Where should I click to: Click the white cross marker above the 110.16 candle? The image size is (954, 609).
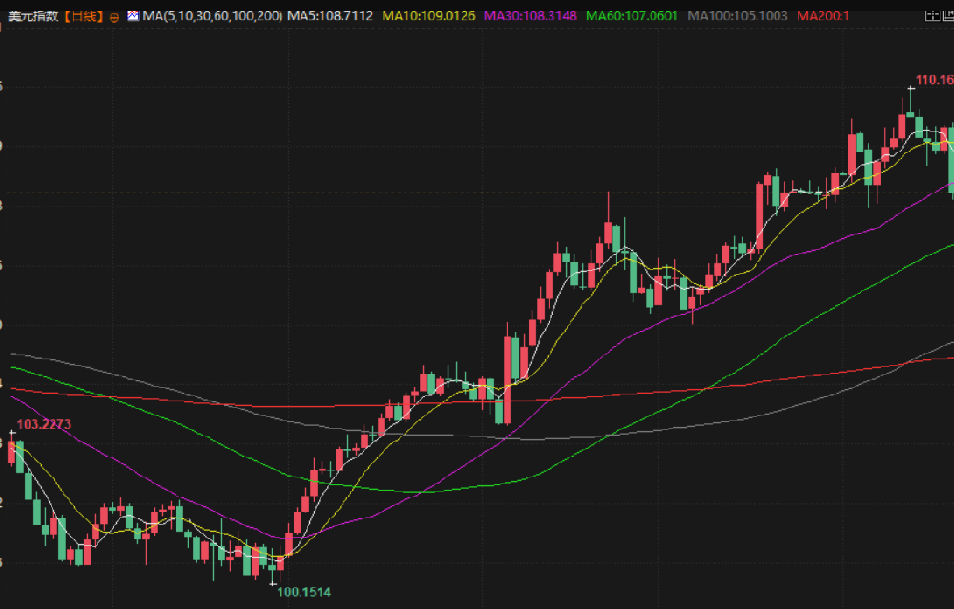[x=911, y=88]
